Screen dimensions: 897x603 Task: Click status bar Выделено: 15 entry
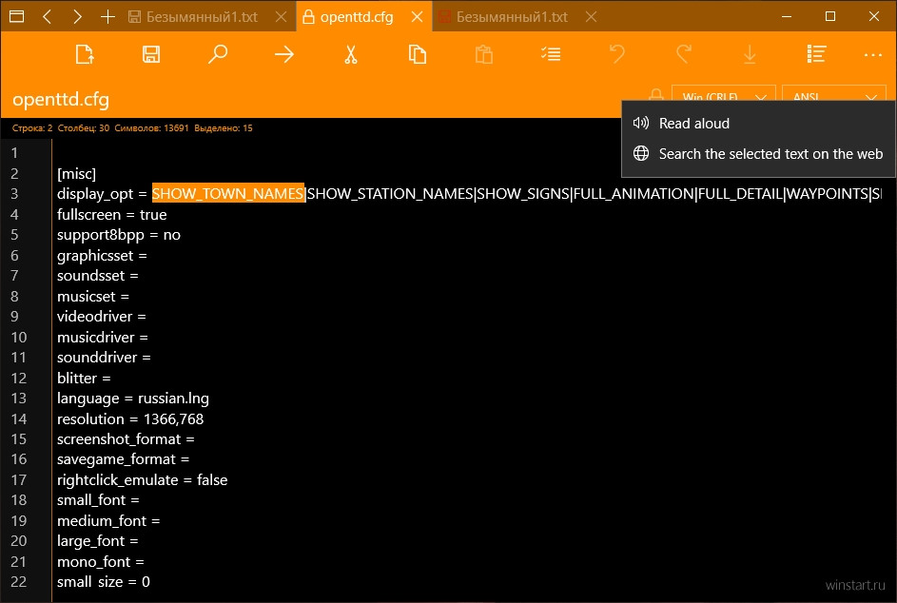tap(224, 128)
